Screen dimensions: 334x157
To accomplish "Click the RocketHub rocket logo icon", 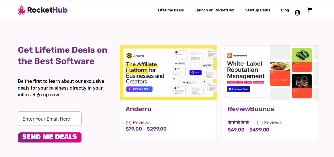I will pyautogui.click(x=21, y=10).
